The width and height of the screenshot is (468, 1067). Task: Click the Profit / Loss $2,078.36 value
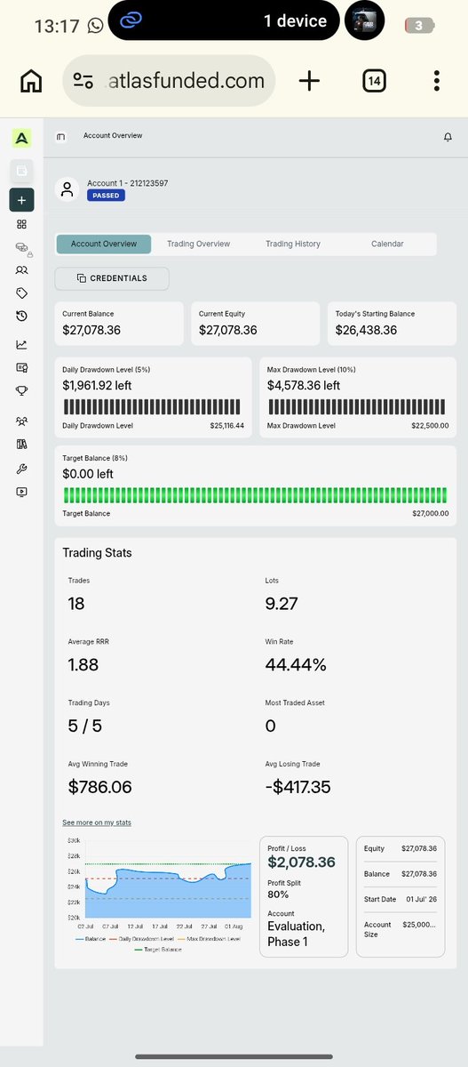pyautogui.click(x=301, y=862)
